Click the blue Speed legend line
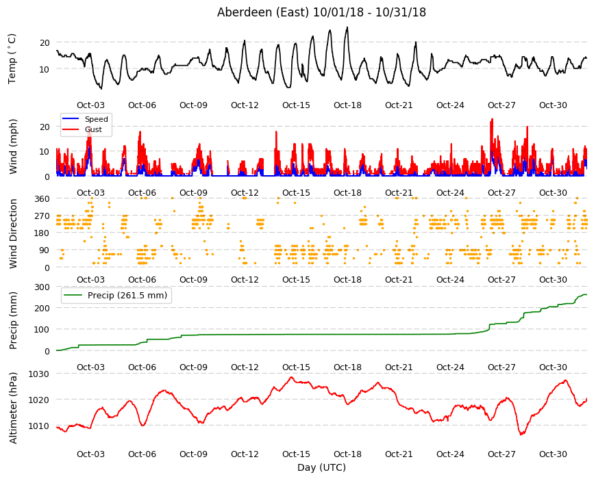 pyautogui.click(x=71, y=119)
